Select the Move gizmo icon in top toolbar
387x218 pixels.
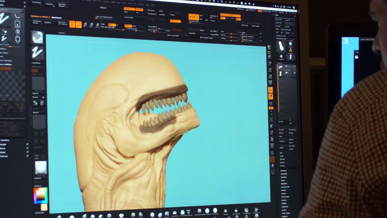85,25
